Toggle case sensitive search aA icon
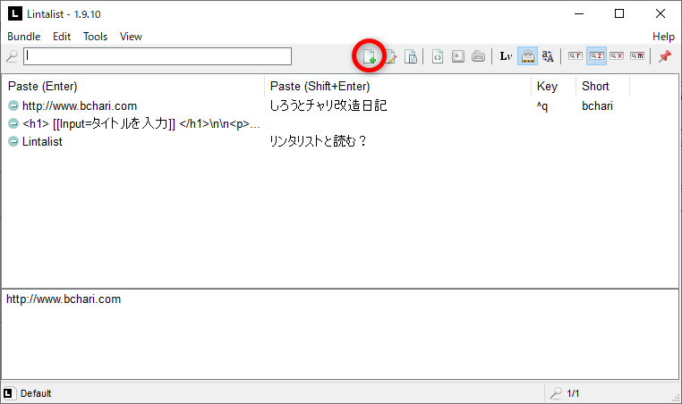The image size is (682, 404). click(x=548, y=56)
